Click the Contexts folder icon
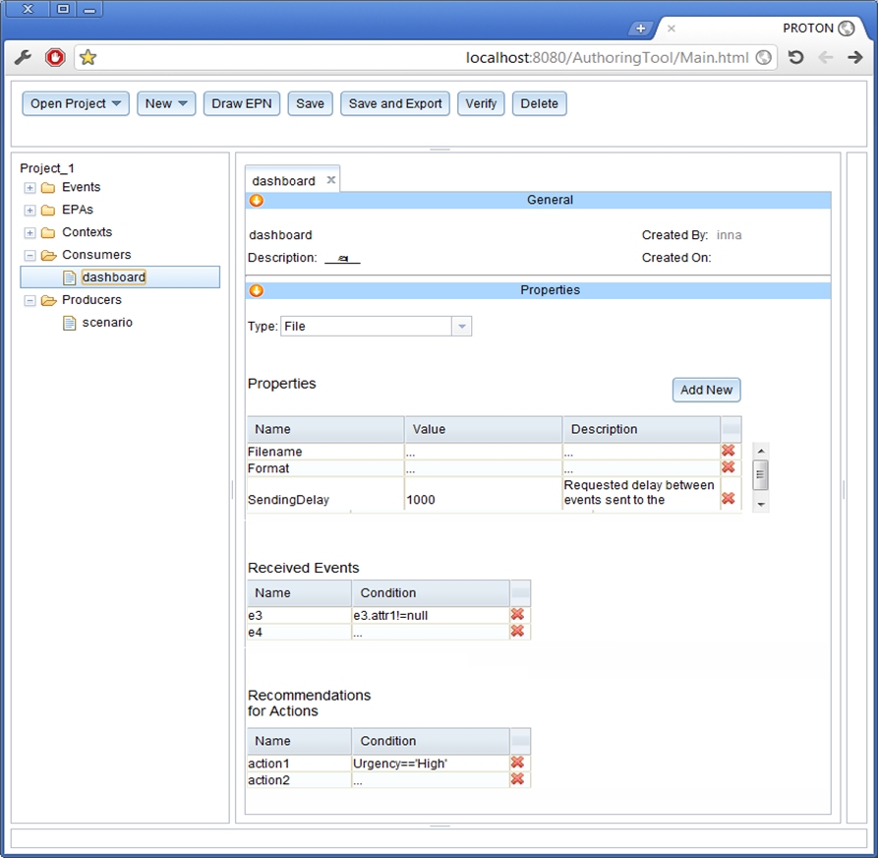Image resolution: width=878 pixels, height=858 pixels. pyautogui.click(x=48, y=232)
